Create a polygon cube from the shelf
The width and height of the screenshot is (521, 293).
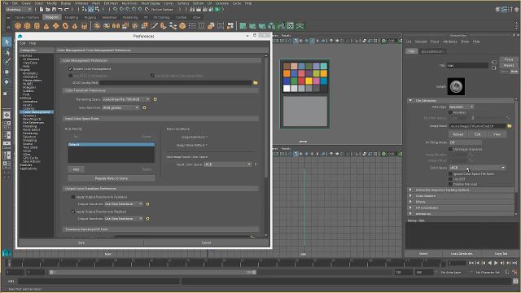coord(27,26)
